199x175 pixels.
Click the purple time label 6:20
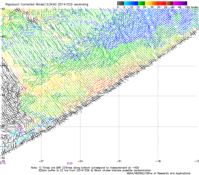70,163
